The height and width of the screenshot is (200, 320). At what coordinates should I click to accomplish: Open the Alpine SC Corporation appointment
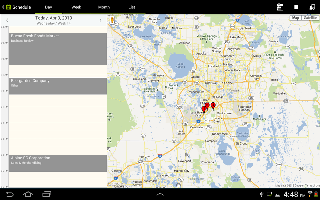click(58, 163)
